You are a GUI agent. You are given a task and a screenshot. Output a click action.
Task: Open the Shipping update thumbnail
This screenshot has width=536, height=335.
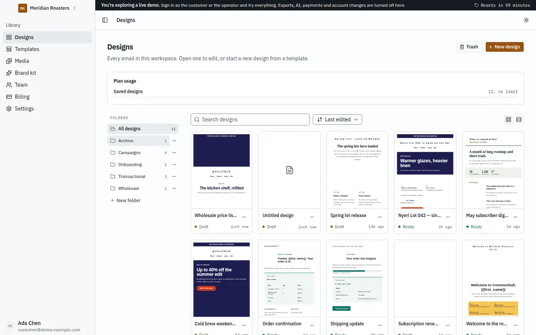357,279
